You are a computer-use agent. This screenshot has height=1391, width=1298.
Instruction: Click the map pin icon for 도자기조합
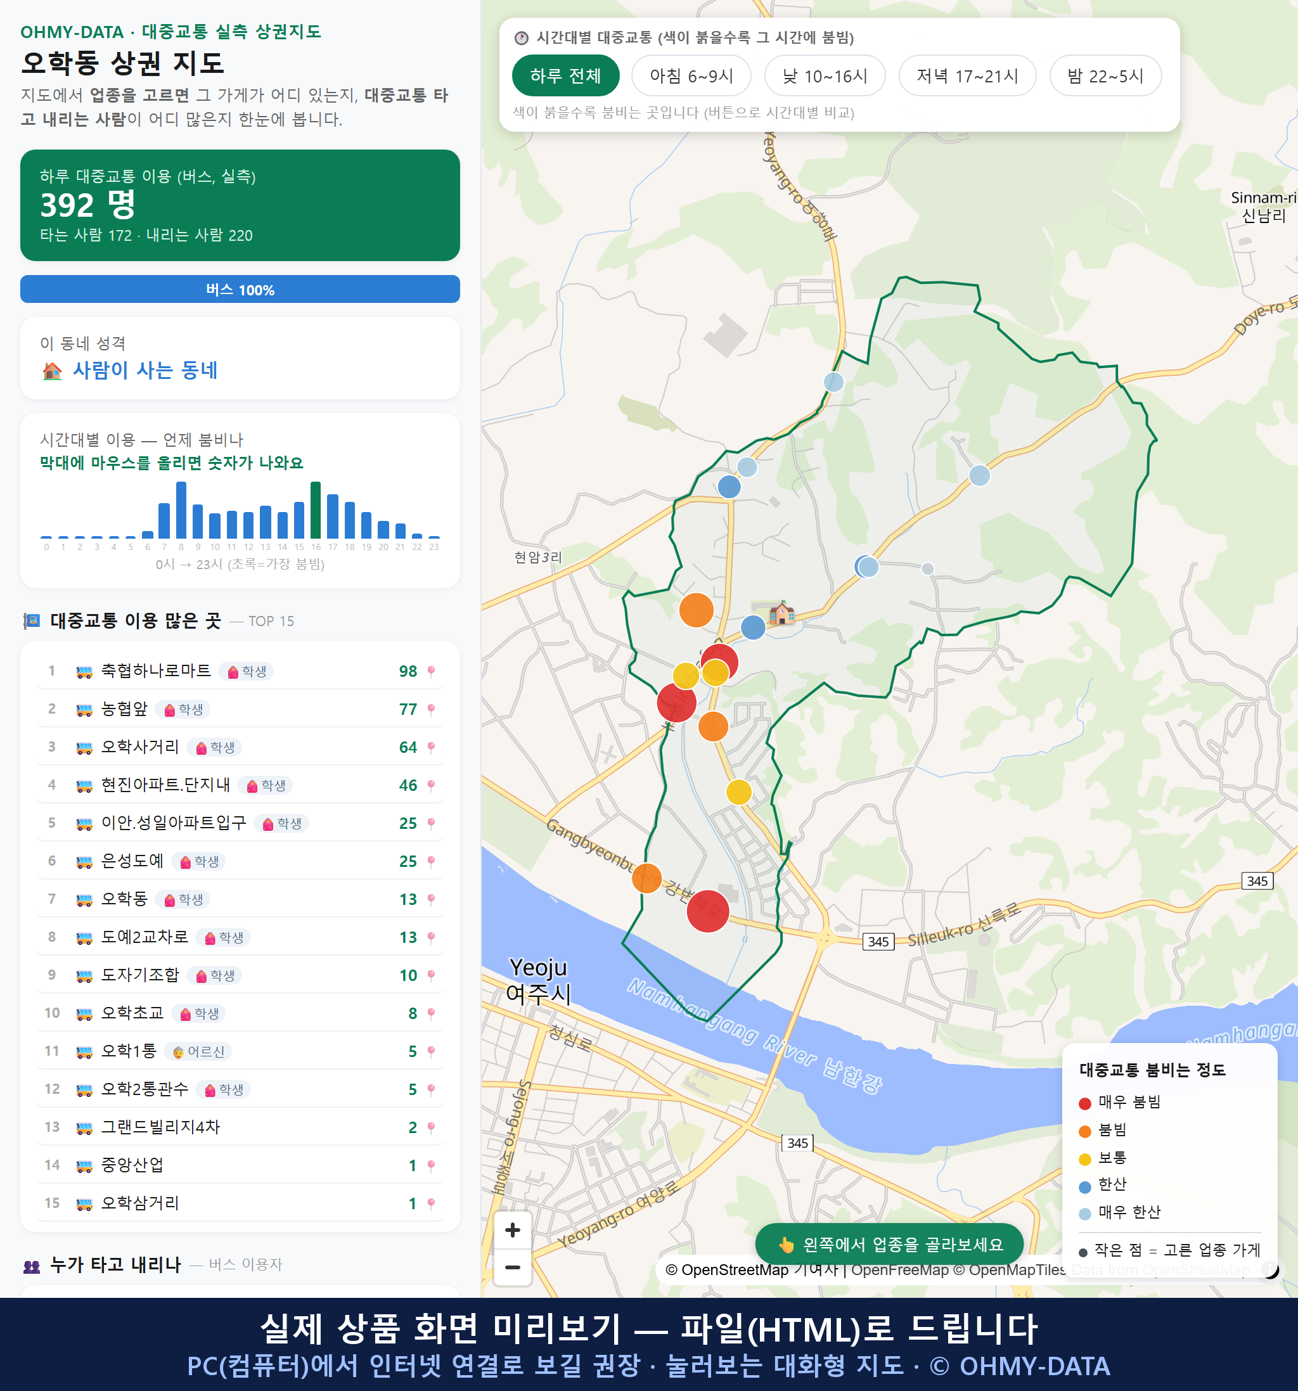pyautogui.click(x=431, y=975)
